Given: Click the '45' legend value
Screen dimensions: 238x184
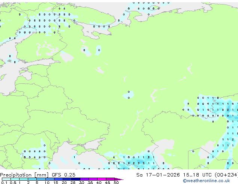Looking at the screenshot, I should [x=107, y=182].
